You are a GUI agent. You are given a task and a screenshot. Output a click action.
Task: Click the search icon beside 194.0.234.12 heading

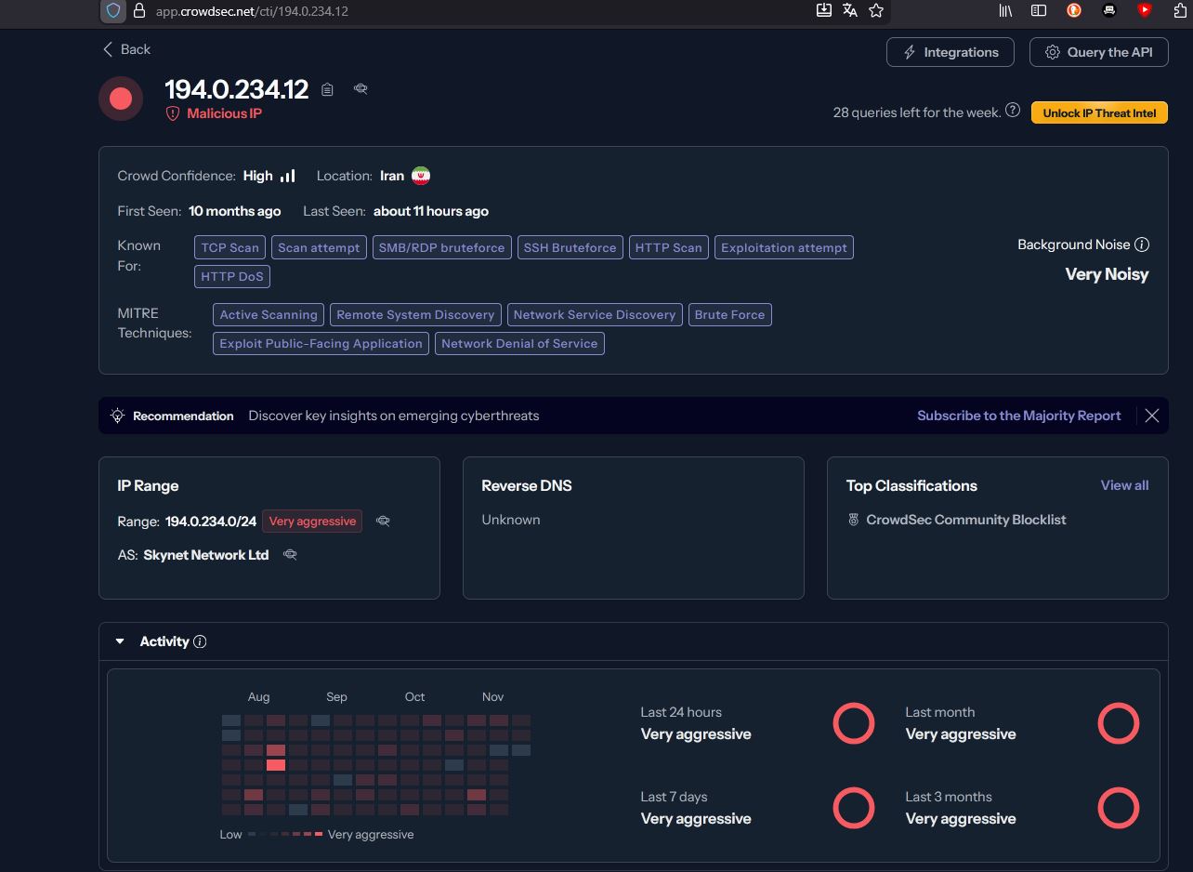(361, 88)
